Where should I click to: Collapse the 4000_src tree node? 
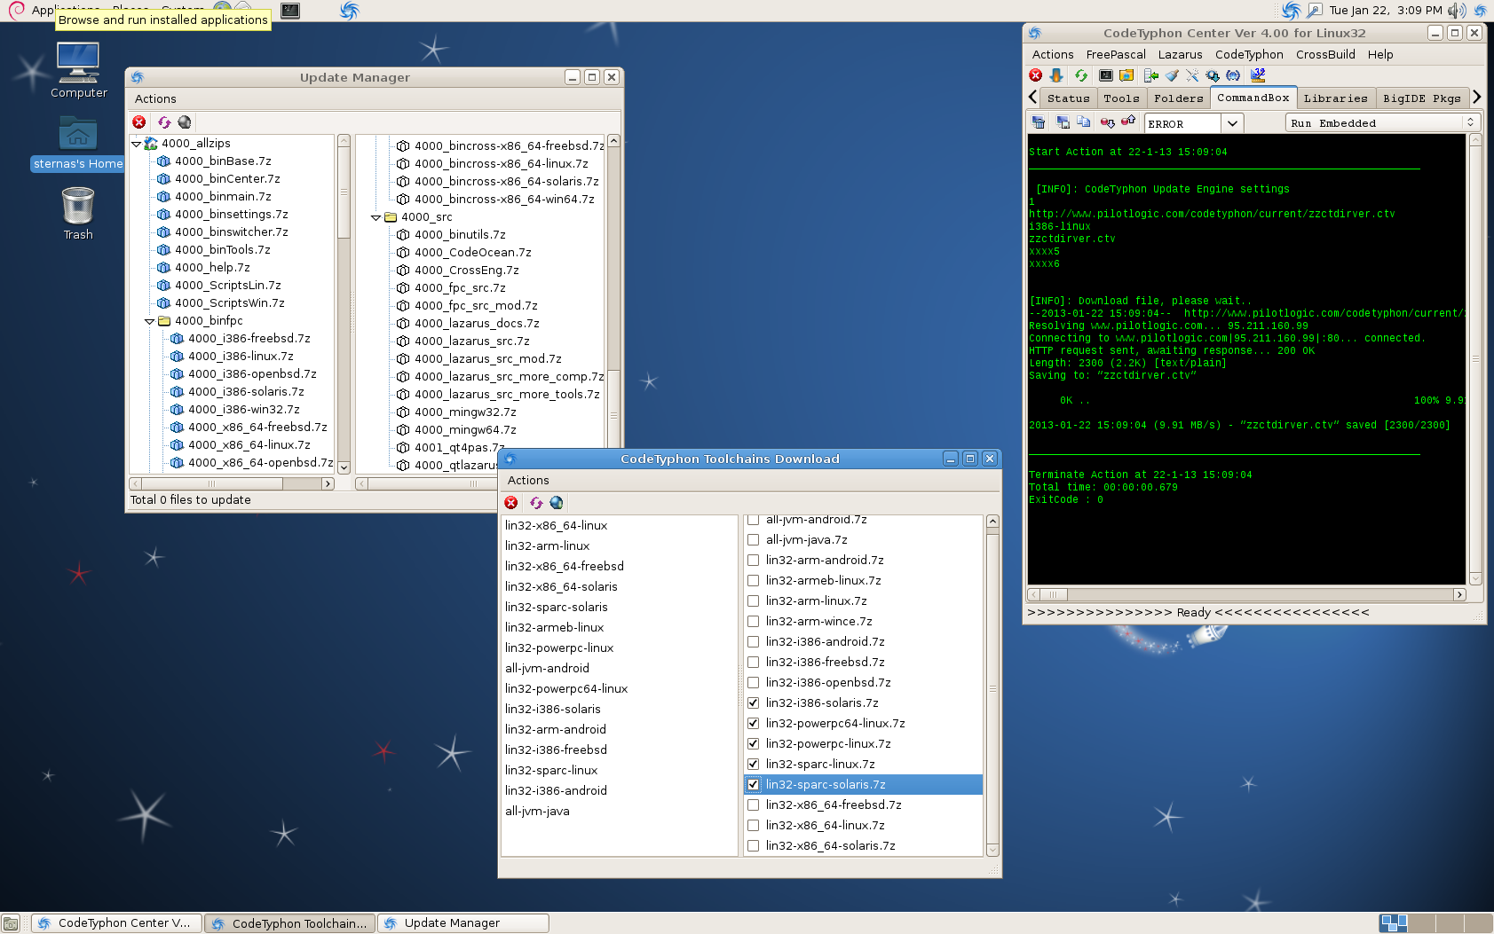(375, 217)
